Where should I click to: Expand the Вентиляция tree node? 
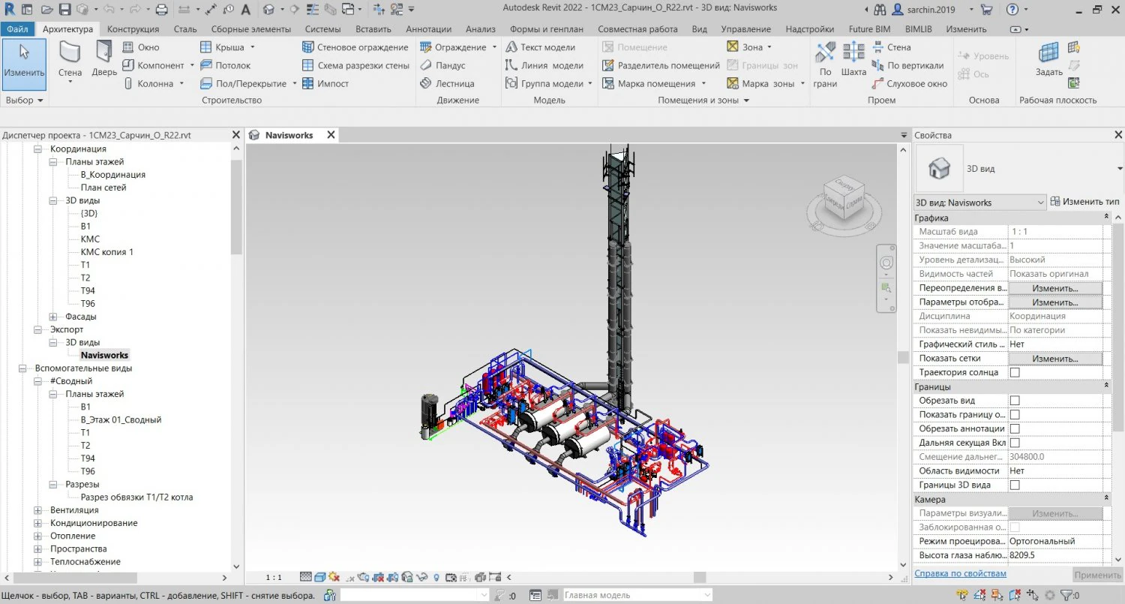tap(37, 510)
